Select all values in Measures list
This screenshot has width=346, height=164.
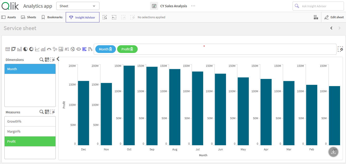pos(47,112)
